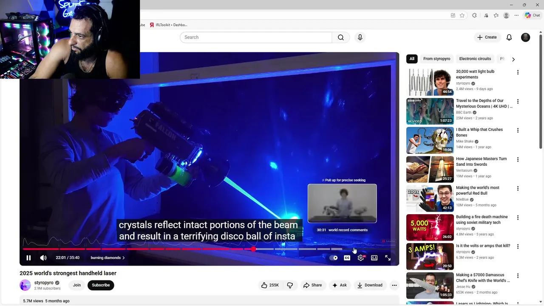Open the Create menu
Image resolution: width=544 pixels, height=306 pixels.
click(487, 37)
